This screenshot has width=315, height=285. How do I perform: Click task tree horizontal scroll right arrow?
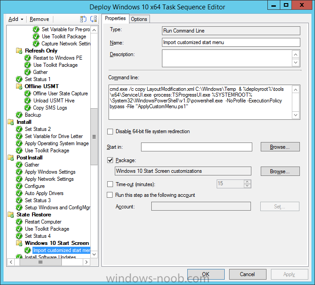coord(86,262)
